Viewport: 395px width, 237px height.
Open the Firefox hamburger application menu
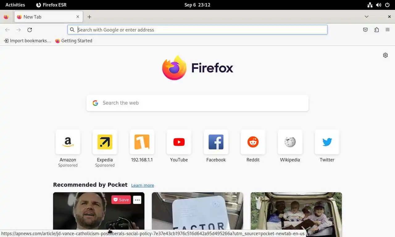click(x=388, y=30)
